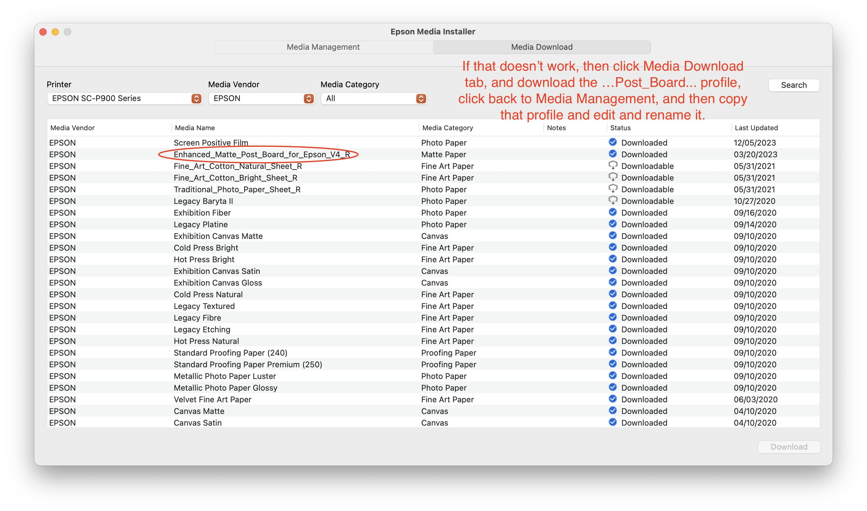Open the Printer dropdown EPSON SC-P900 Series
The width and height of the screenshot is (867, 511).
[125, 99]
